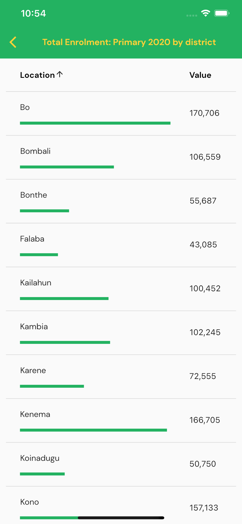242x524 pixels.
Task: Tap the yellow back arrow
Action: coord(13,42)
